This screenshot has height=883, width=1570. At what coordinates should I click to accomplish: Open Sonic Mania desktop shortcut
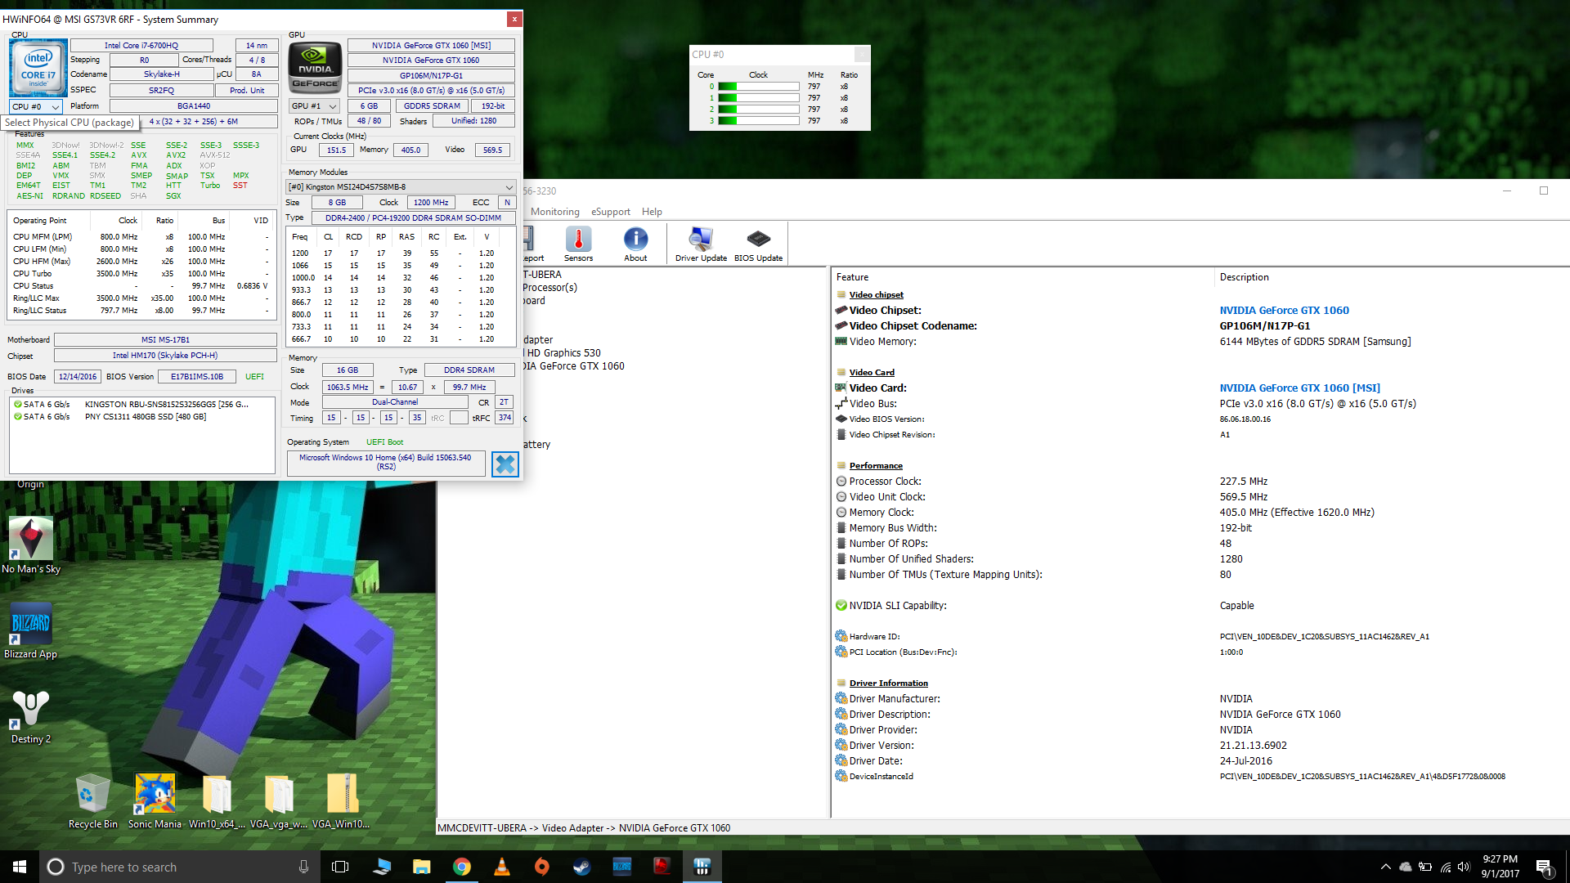pyautogui.click(x=155, y=800)
